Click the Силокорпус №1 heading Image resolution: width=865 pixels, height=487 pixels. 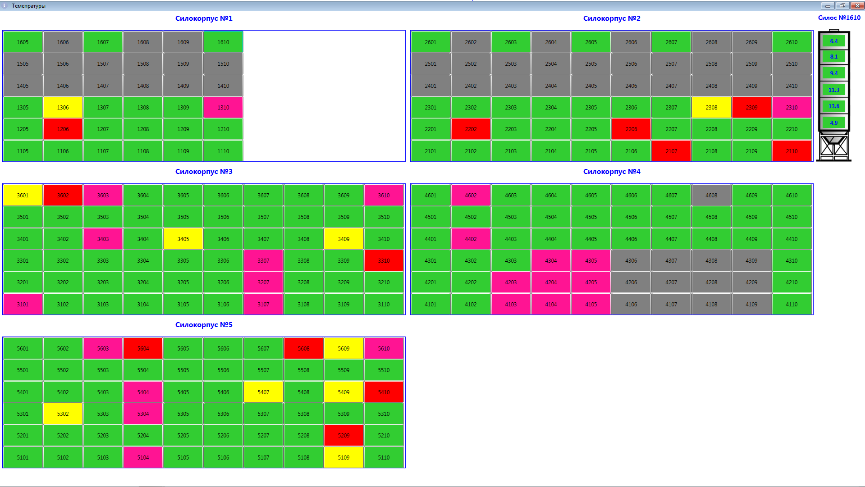(x=204, y=18)
